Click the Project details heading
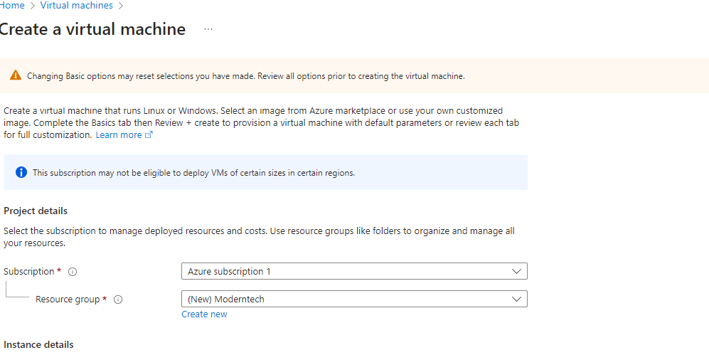Image resolution: width=709 pixels, height=355 pixels. 36,211
